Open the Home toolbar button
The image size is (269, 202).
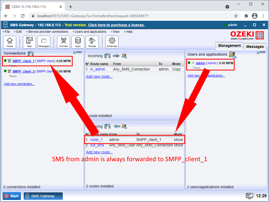[x=10, y=42]
